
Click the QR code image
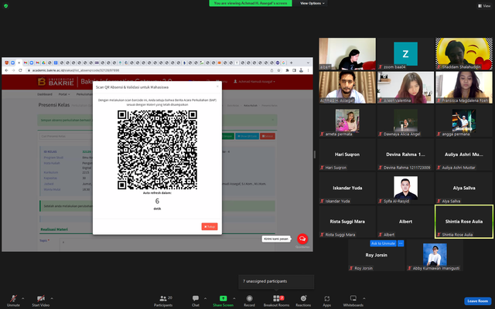[x=157, y=150]
